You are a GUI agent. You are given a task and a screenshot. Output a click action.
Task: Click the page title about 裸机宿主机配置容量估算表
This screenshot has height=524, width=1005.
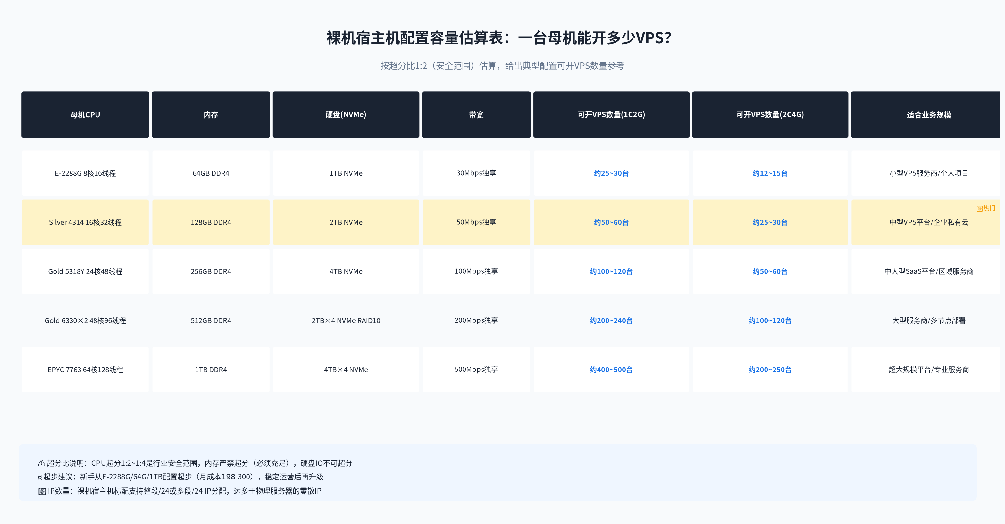coord(499,38)
